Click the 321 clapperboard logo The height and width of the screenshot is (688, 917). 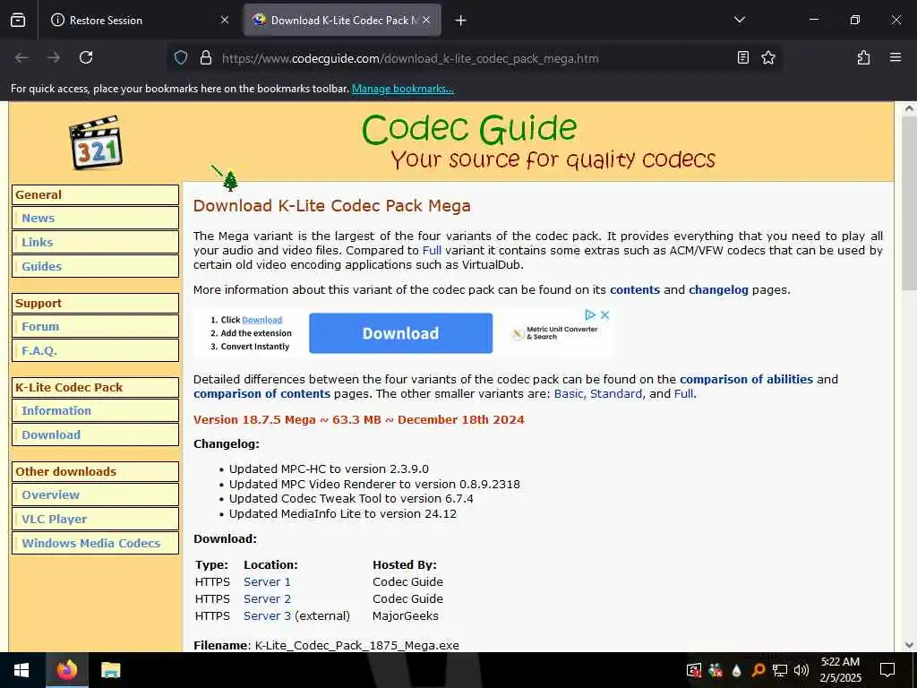point(96,142)
